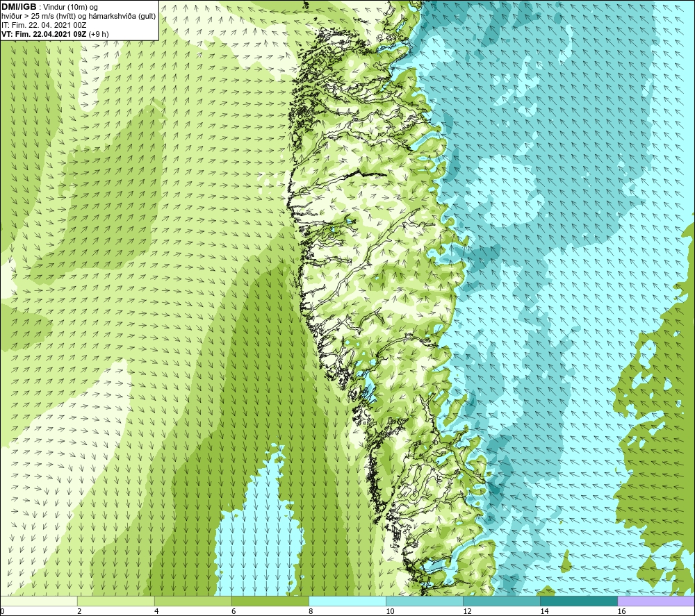695x616 pixels.
Task: Click the "IT: Fim. 22. 04. 2021 00Z" line
Action: click(x=44, y=25)
